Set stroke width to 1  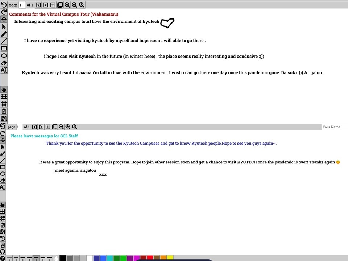pos(9,258)
